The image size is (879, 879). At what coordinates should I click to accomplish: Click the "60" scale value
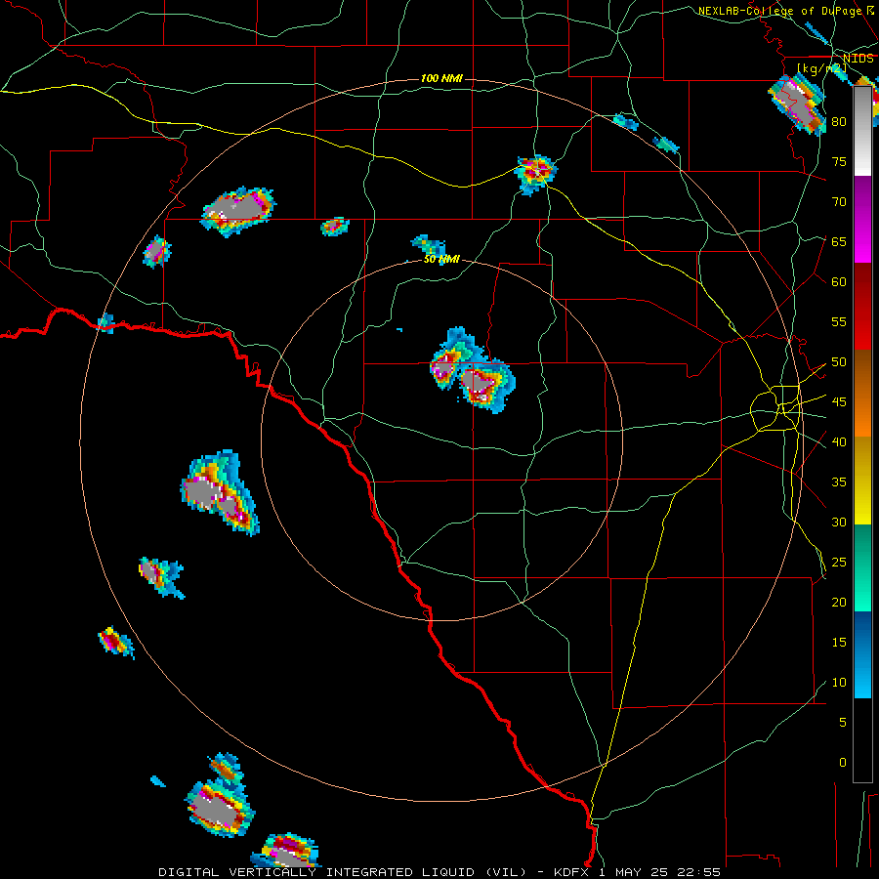coord(839,281)
